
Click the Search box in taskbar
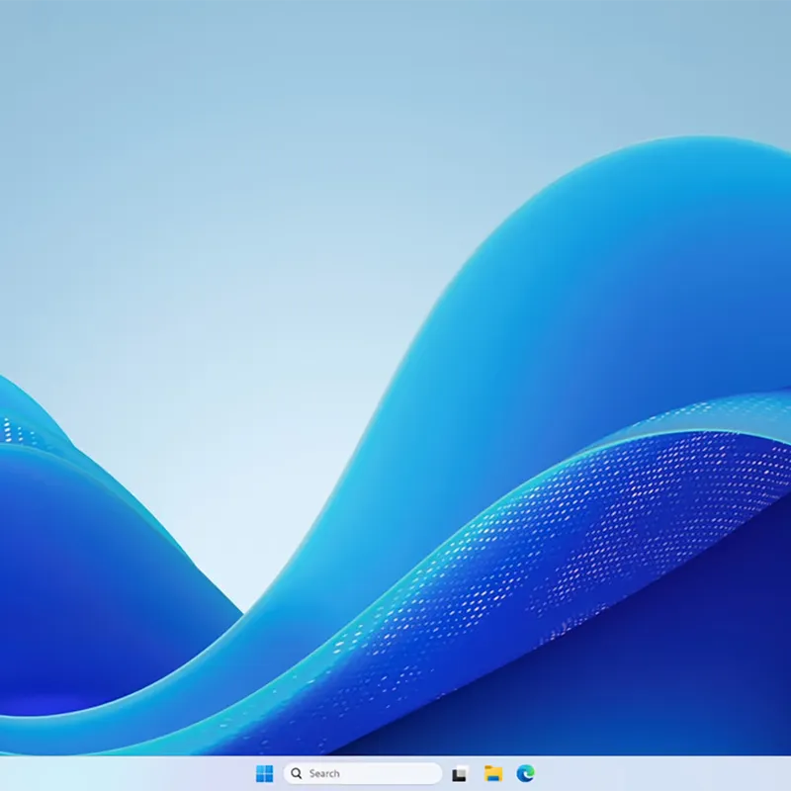point(362,773)
